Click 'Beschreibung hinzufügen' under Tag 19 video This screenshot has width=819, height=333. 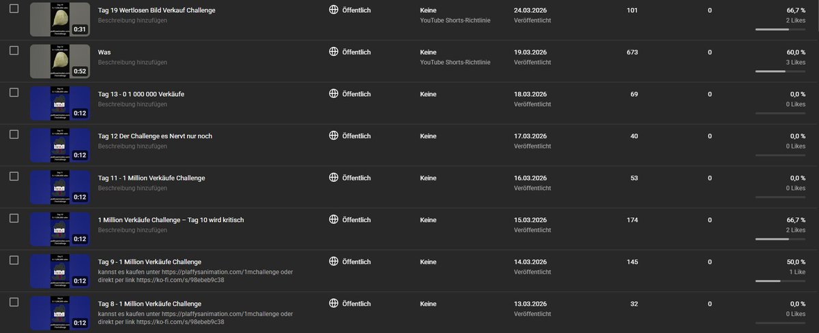coord(132,20)
